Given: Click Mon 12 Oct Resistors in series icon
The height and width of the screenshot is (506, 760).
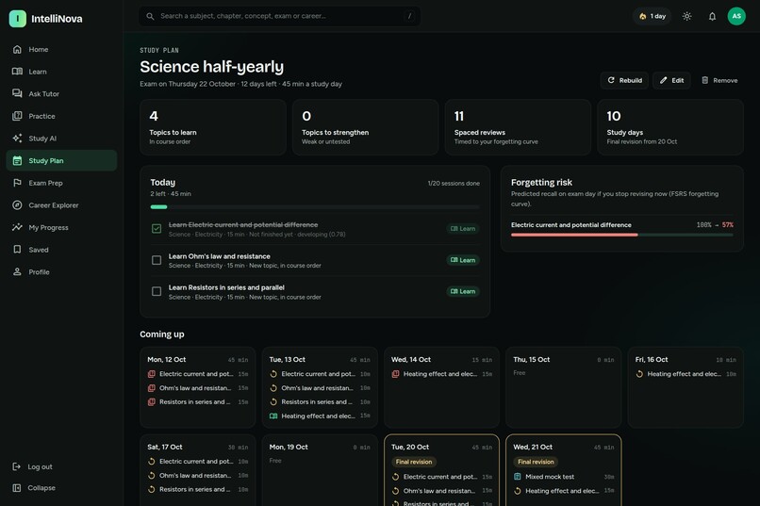Looking at the screenshot, I should click(152, 402).
